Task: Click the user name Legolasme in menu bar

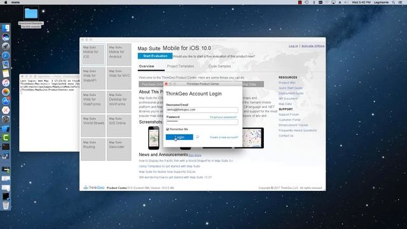Action: 381,2
